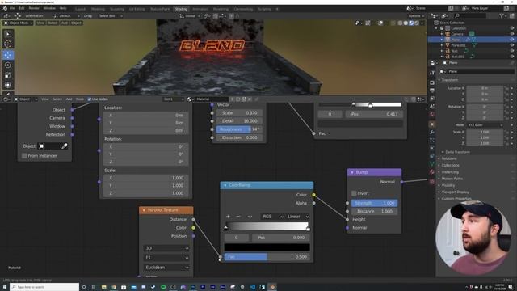The height and width of the screenshot is (291, 517).
Task: Open the Material properties tab
Action: 432,172
